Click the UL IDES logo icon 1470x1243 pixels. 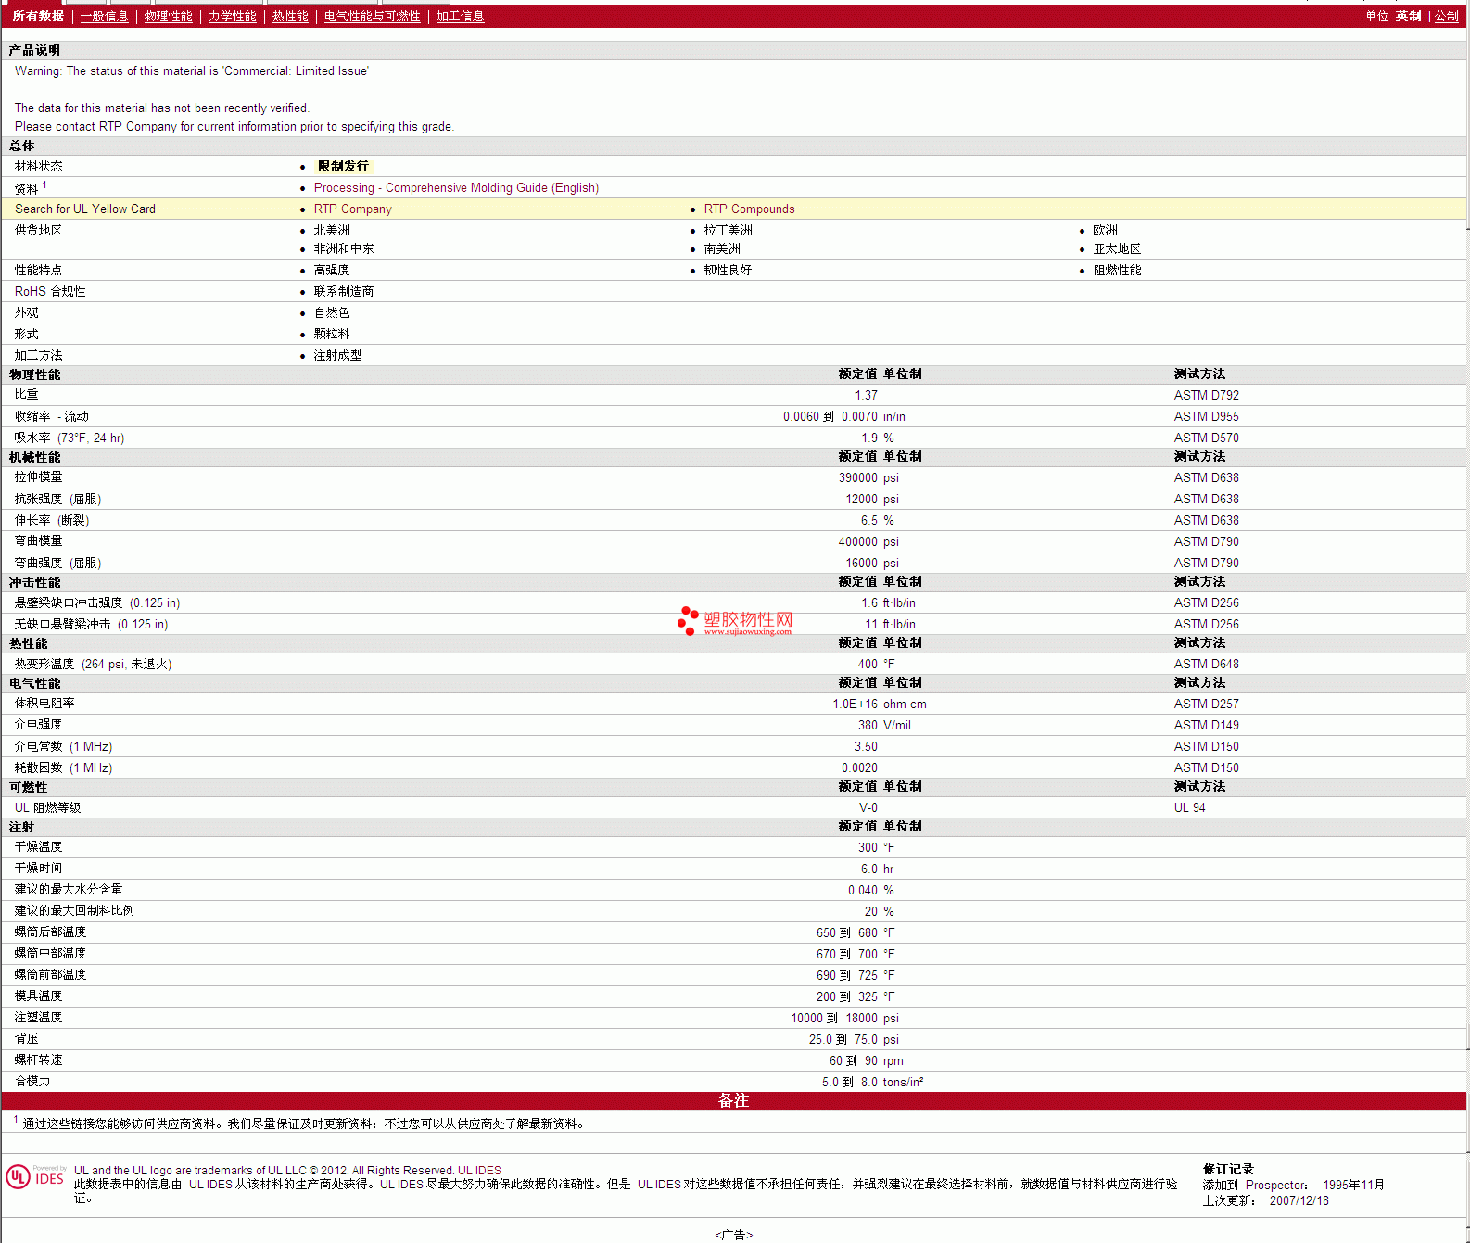tap(35, 1177)
